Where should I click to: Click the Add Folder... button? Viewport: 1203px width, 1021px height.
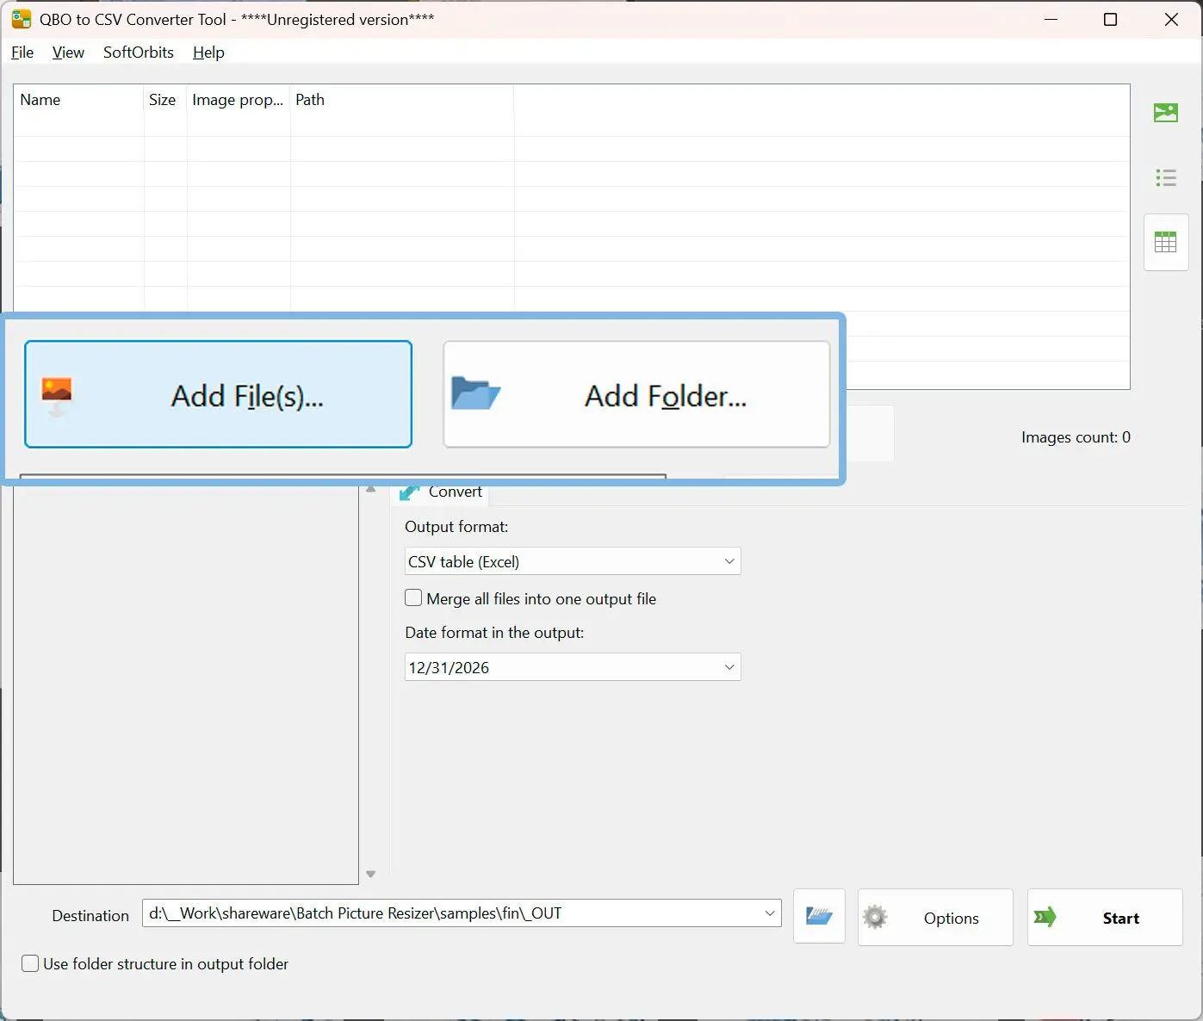[636, 394]
